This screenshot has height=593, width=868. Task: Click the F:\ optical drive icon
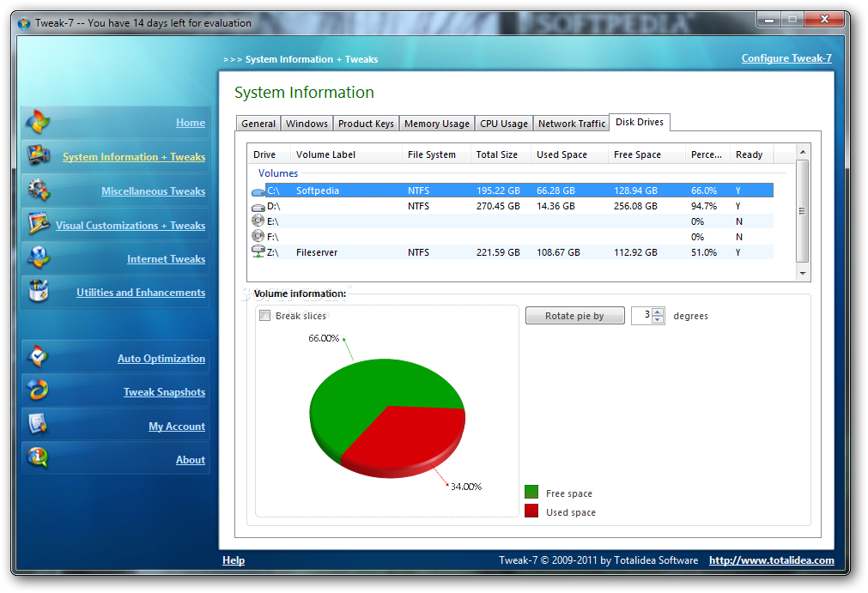click(258, 236)
